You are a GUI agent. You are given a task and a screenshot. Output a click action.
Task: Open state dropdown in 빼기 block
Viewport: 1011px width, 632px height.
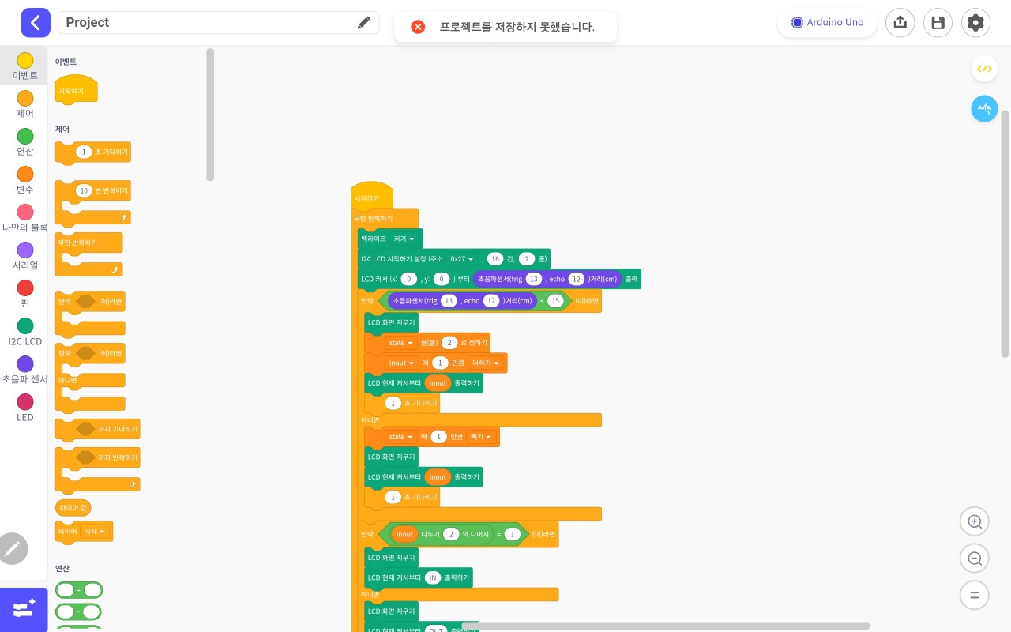(x=401, y=437)
